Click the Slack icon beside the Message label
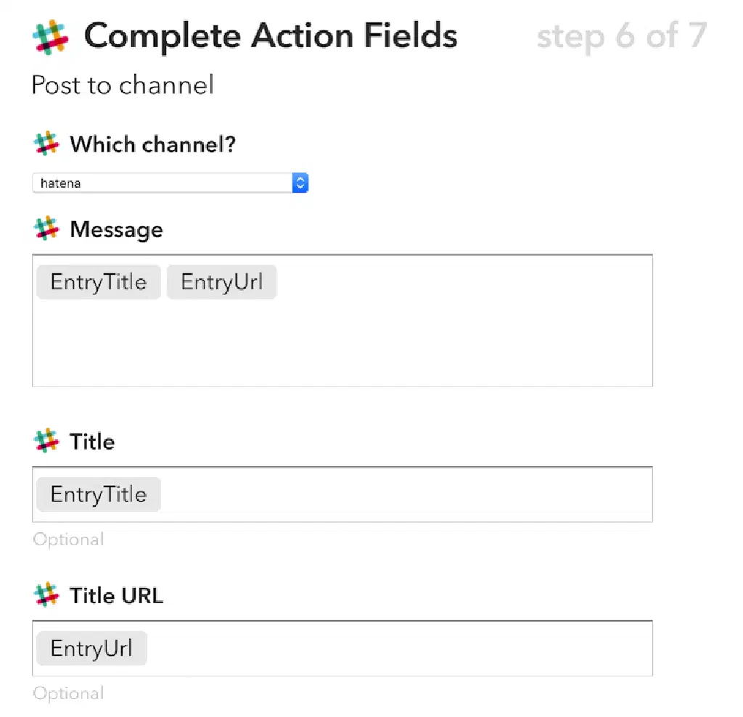Screen dimensions: 743x717 tap(46, 229)
